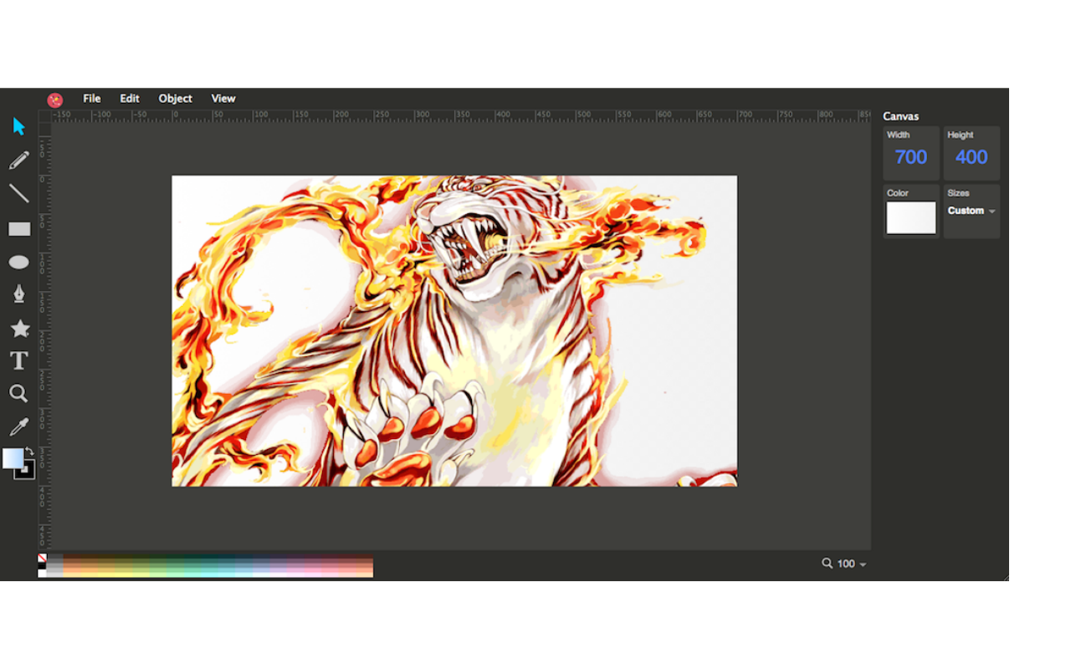Pick the white swatch in bottom palette
Viewport: 1071px width, 669px height.
pyautogui.click(x=42, y=574)
